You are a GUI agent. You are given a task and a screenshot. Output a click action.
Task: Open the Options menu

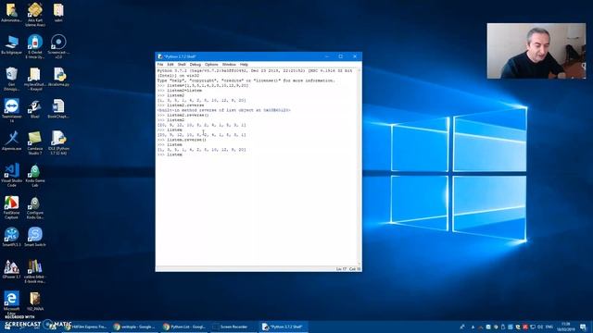[211, 65]
